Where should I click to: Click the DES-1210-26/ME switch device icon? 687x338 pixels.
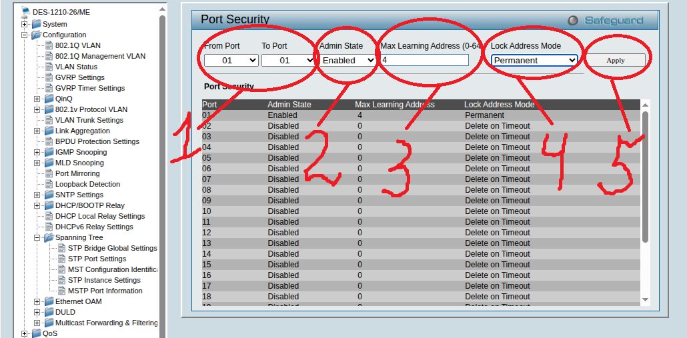tap(25, 12)
